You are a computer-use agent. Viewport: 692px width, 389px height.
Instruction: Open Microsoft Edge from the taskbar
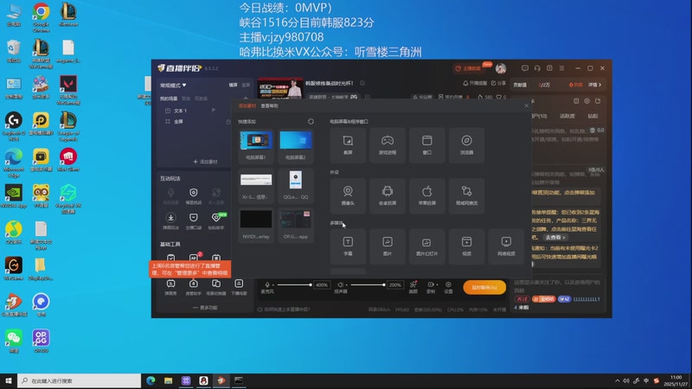[151, 380]
